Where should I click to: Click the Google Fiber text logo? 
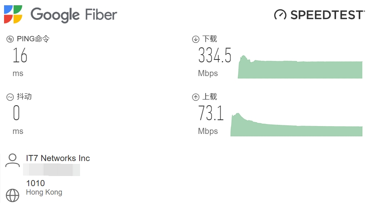coord(74,15)
